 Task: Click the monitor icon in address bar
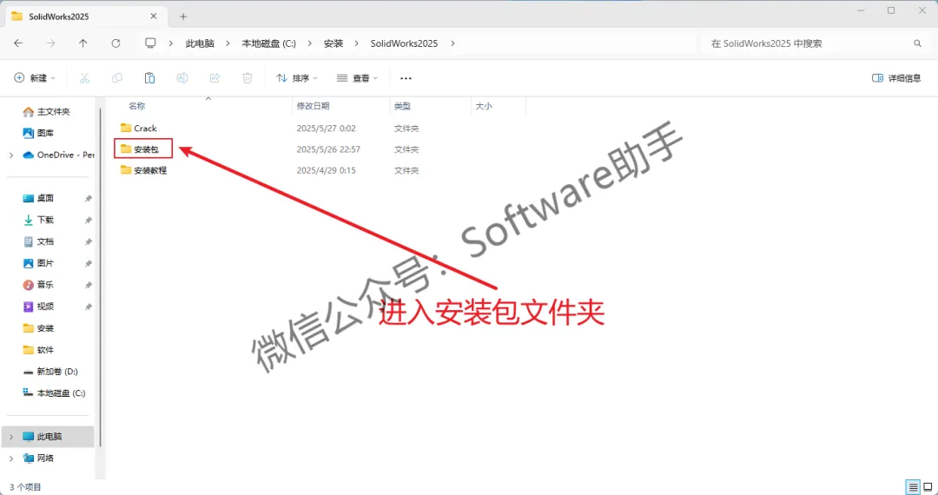151,43
